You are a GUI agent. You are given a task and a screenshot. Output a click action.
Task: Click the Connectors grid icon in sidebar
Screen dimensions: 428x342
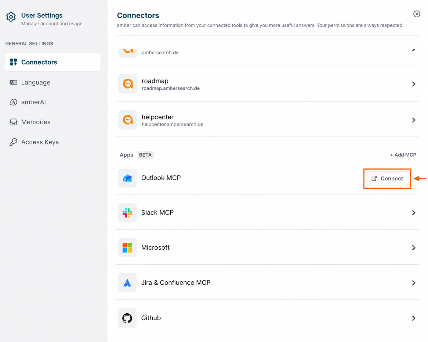pos(13,62)
